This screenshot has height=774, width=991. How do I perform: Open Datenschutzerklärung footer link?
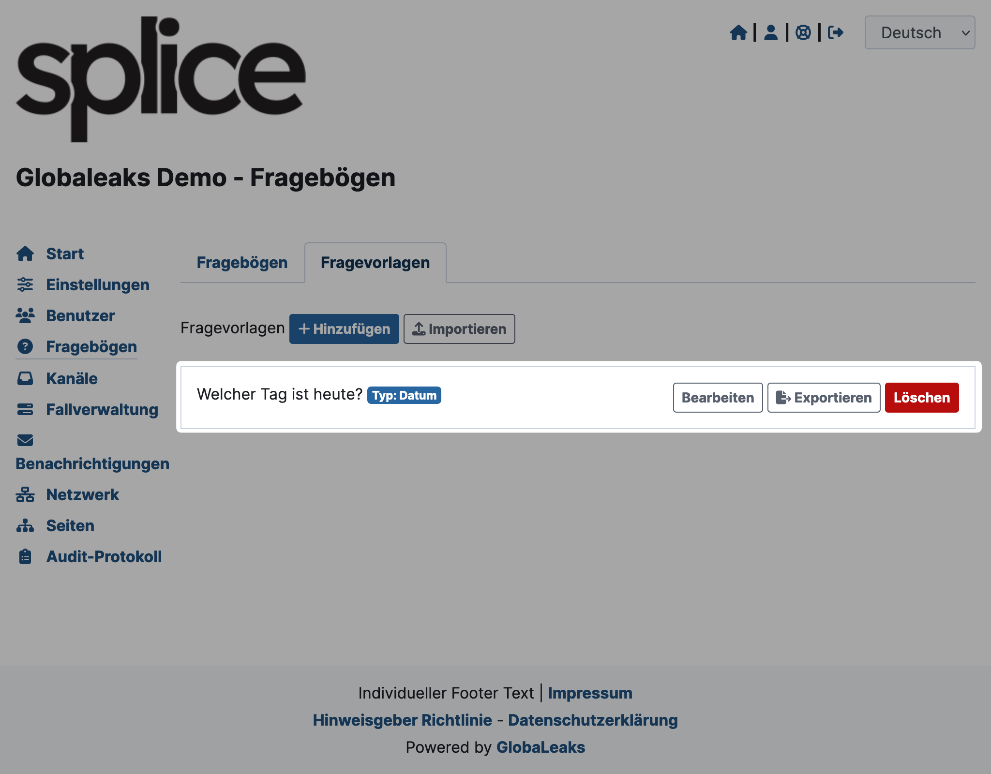point(593,720)
